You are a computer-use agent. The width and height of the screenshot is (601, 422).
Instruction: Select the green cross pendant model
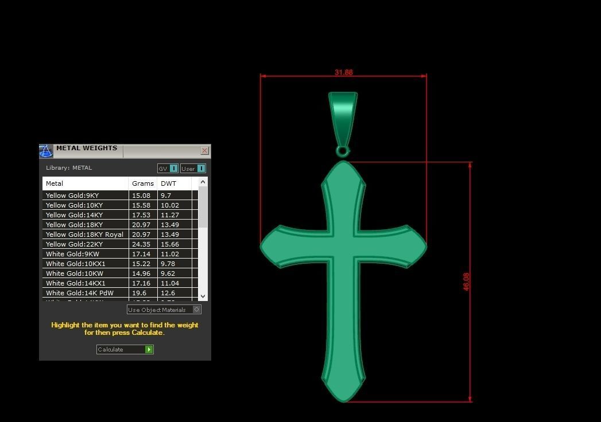(343, 282)
